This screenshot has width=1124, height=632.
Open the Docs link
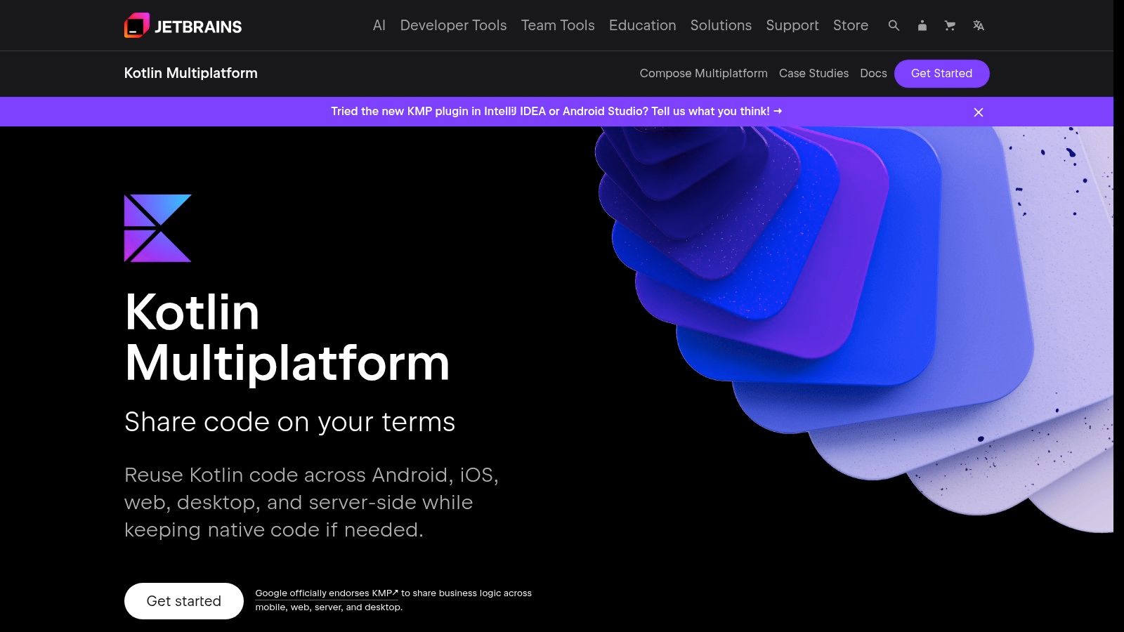click(873, 73)
